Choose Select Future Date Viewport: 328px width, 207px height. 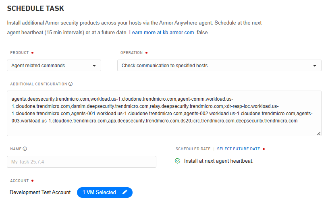[x=239, y=149]
